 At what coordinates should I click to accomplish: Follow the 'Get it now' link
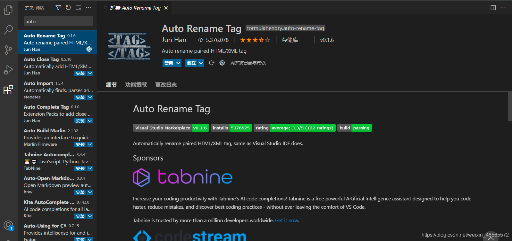tap(287, 221)
